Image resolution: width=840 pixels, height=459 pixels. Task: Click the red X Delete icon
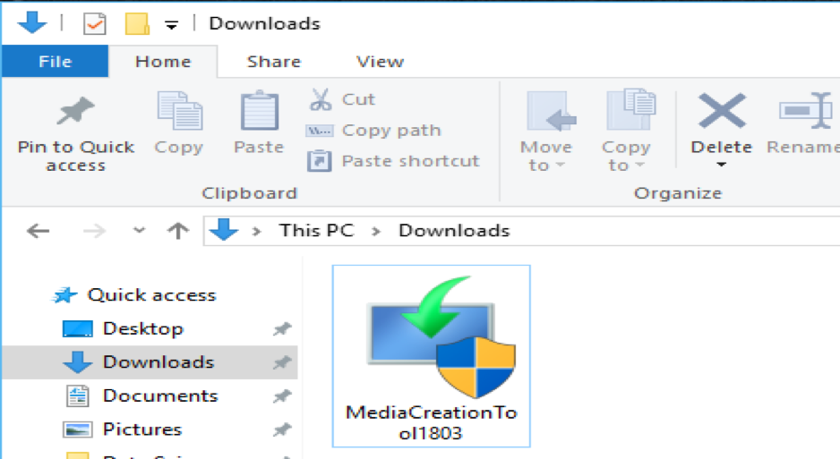[721, 112]
